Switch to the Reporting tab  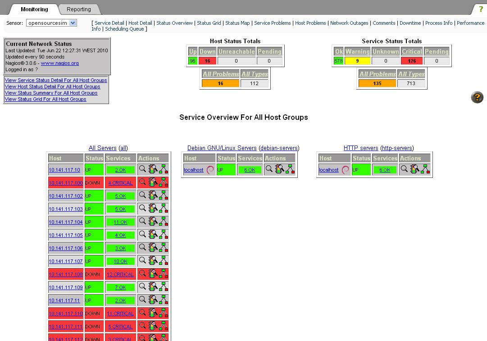click(x=79, y=9)
